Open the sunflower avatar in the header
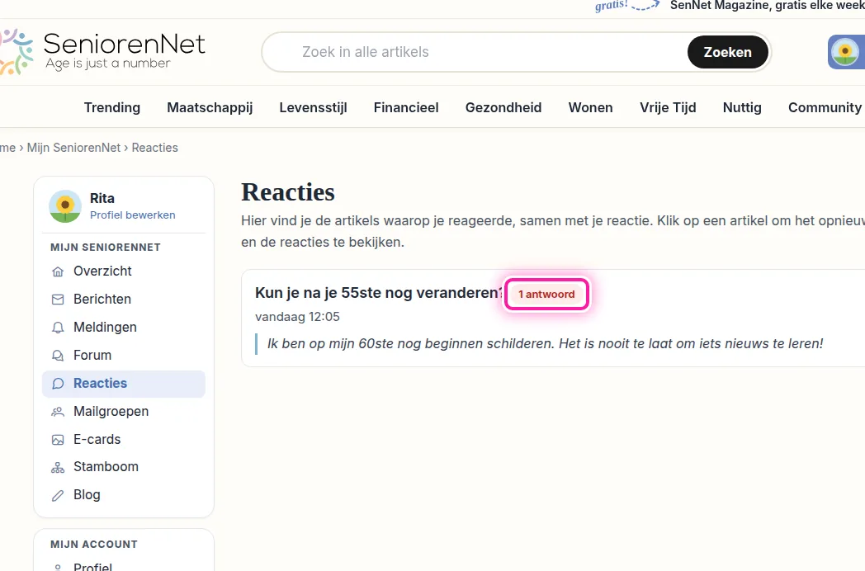 click(846, 52)
